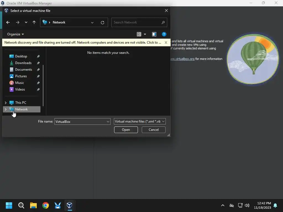Expand the address bar history dropdown
283x212 pixels.
(x=92, y=23)
